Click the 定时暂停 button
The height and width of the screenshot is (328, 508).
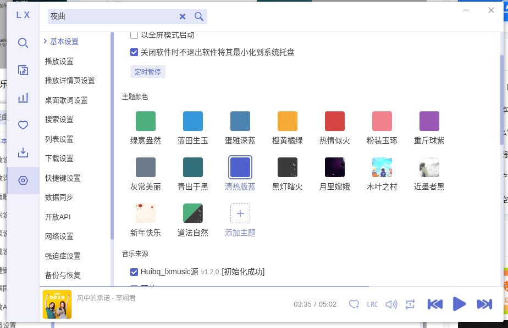148,72
